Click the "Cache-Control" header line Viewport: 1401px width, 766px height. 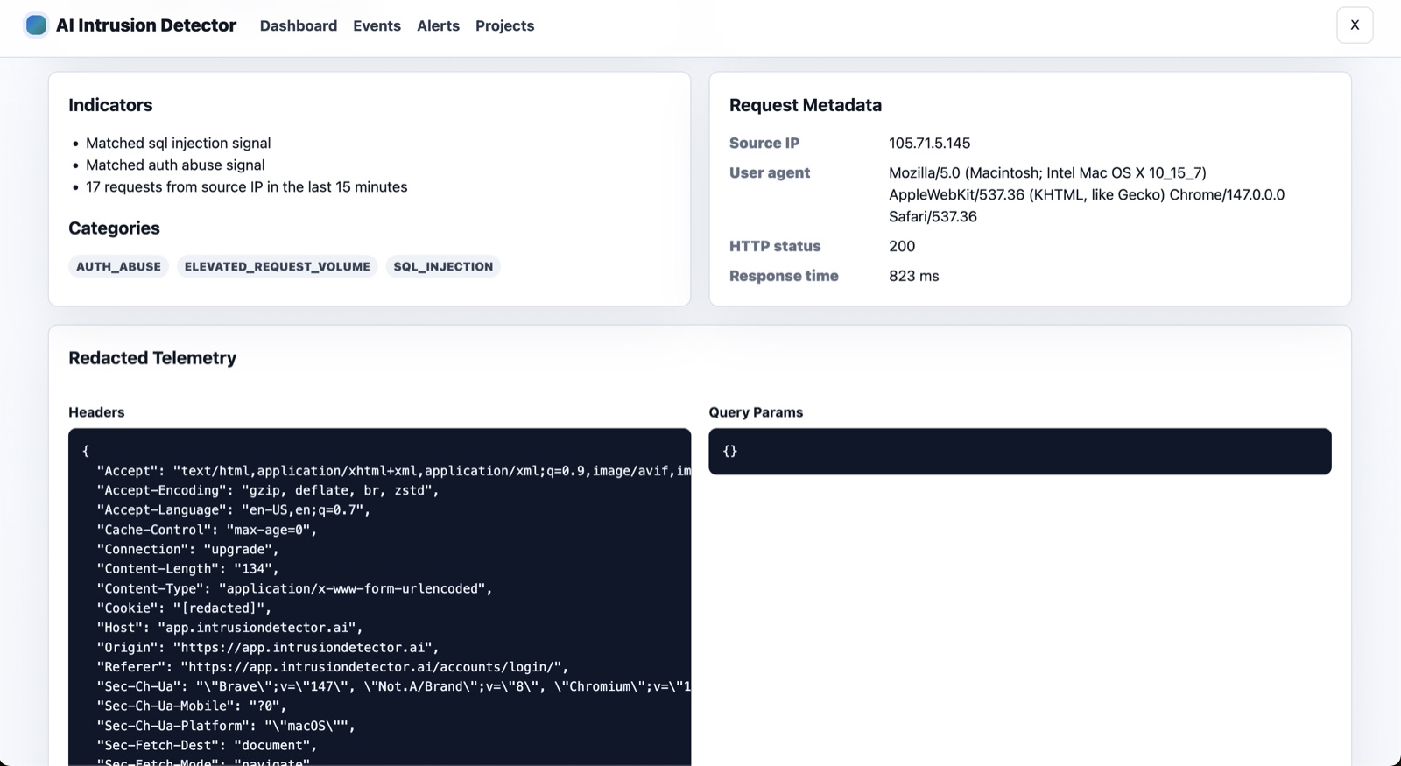pos(207,530)
